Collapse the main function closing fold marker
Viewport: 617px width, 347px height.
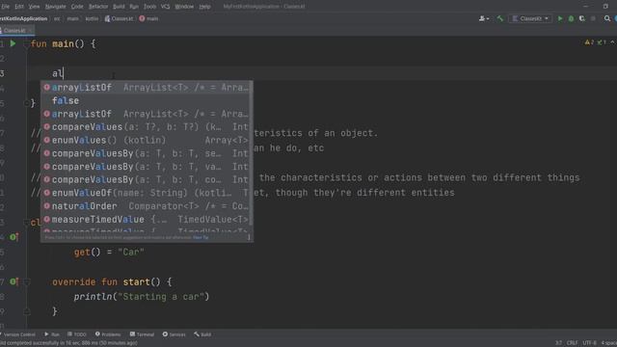(27, 103)
